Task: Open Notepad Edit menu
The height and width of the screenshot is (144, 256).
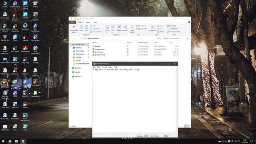Action: (99, 67)
